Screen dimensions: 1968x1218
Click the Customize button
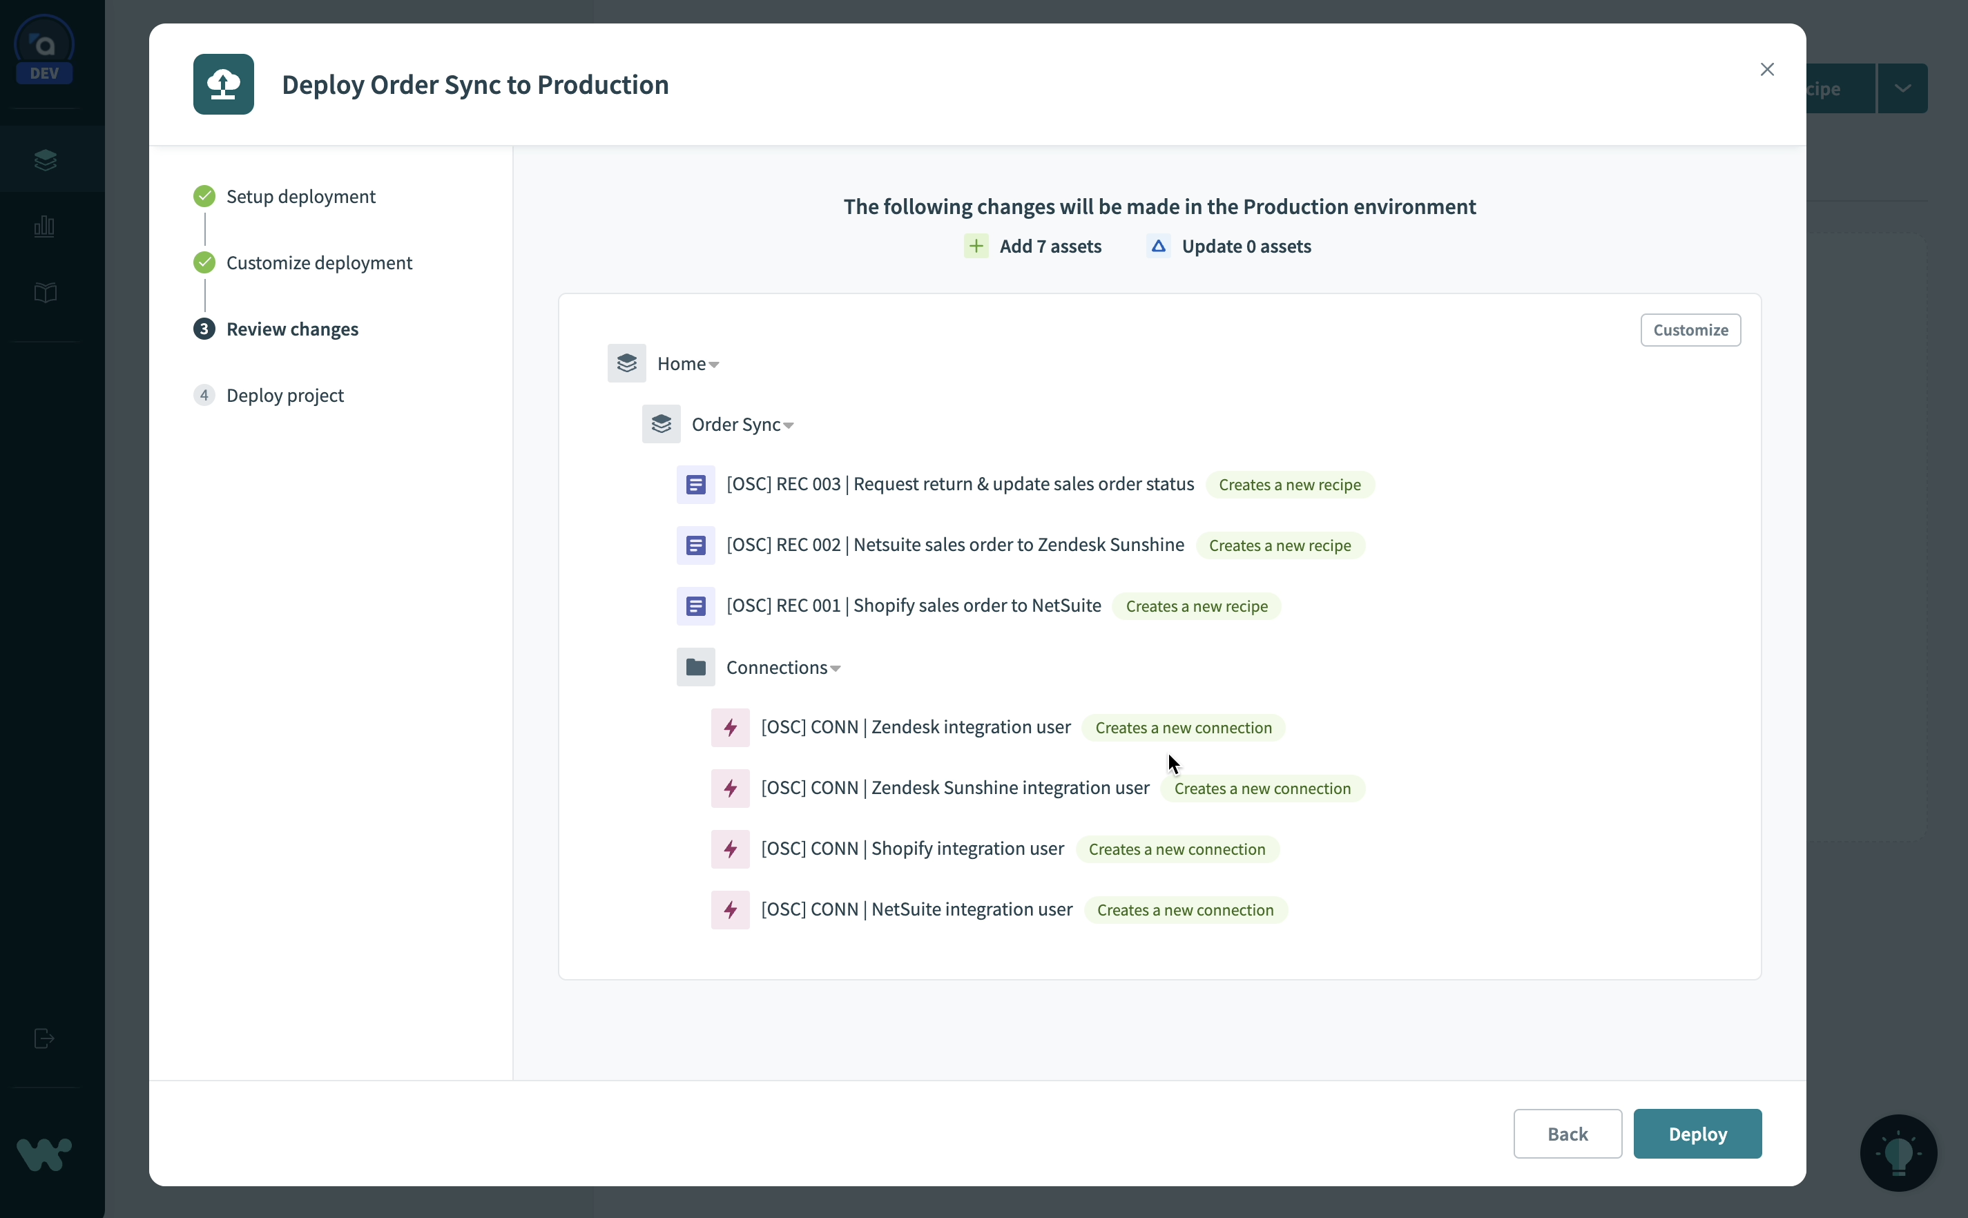[x=1690, y=329]
